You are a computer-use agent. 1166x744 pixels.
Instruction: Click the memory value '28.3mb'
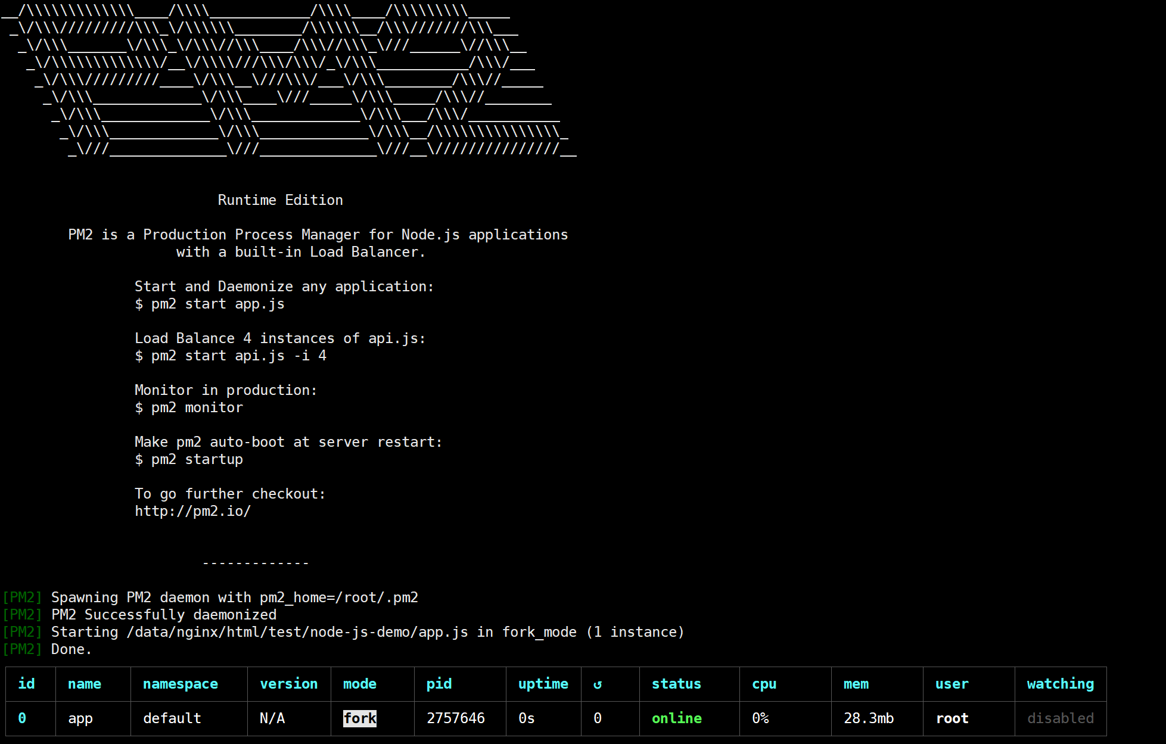coord(869,718)
